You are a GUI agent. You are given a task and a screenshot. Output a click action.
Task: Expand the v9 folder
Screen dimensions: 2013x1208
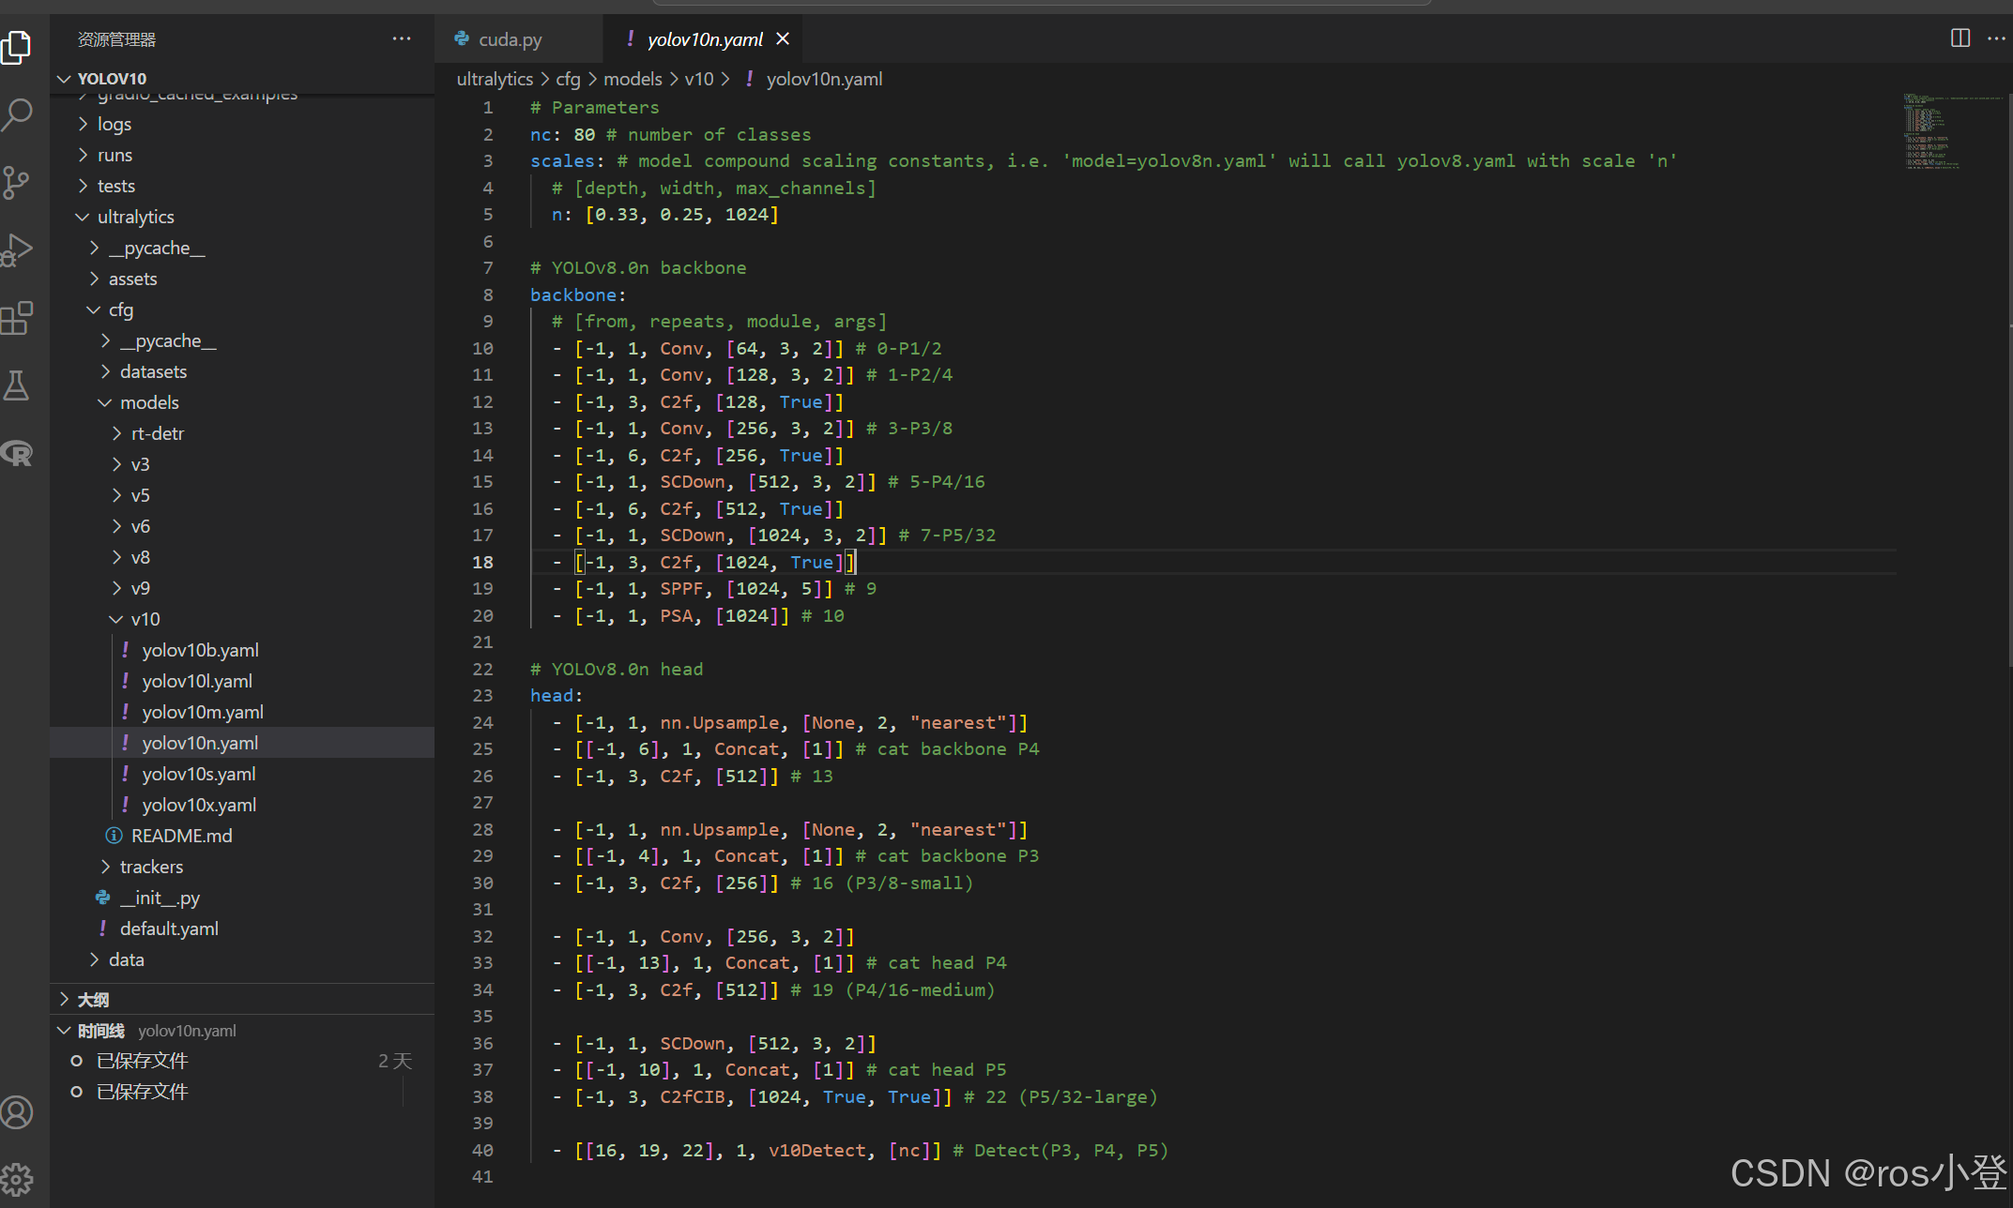coord(242,588)
